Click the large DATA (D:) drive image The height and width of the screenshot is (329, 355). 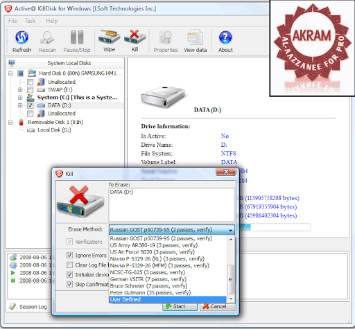163,97
